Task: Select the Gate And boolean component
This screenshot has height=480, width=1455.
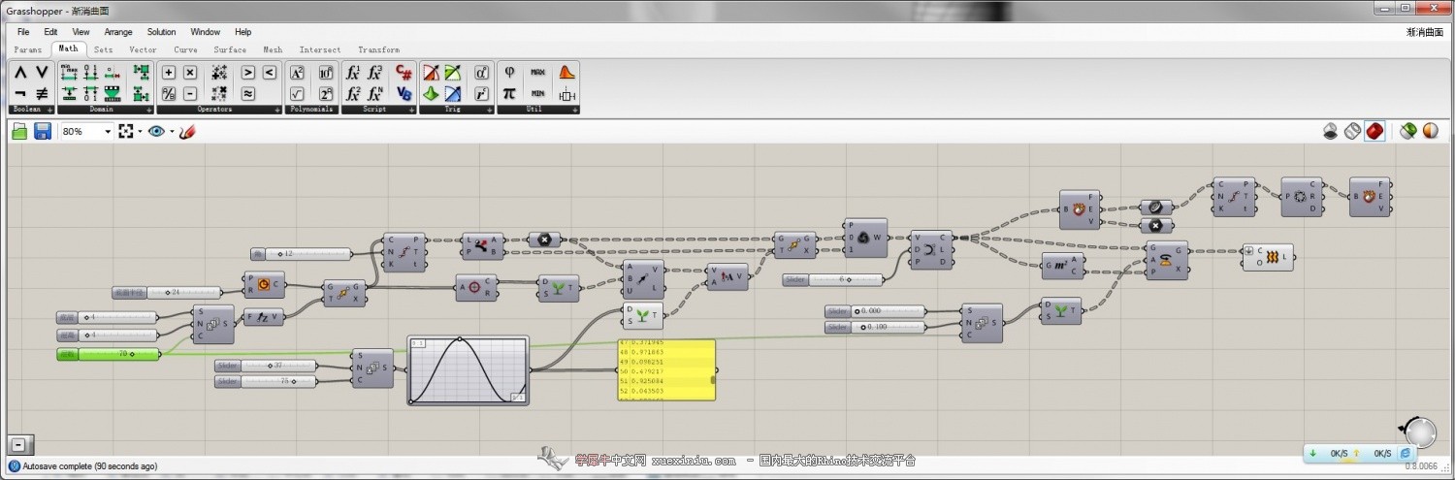Action: click(x=19, y=72)
